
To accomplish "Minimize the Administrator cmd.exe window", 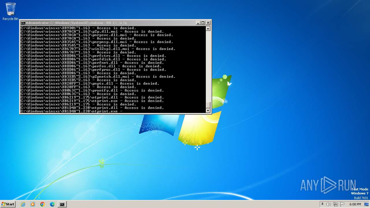I will pos(198,23).
